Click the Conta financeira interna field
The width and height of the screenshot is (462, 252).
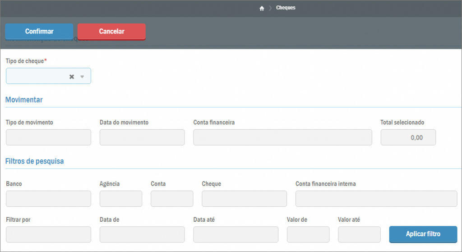tap(376, 199)
